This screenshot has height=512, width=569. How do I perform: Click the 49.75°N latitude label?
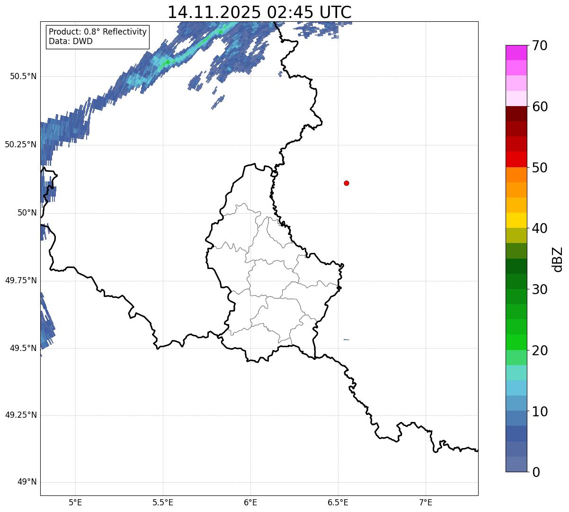point(20,280)
